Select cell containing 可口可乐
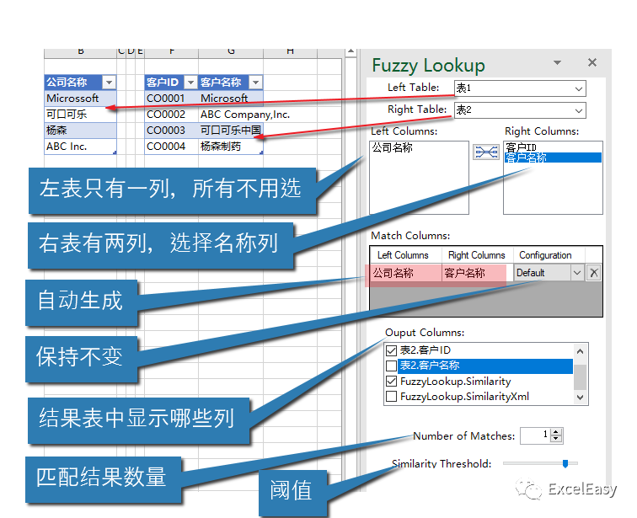The image size is (637, 518). click(80, 115)
